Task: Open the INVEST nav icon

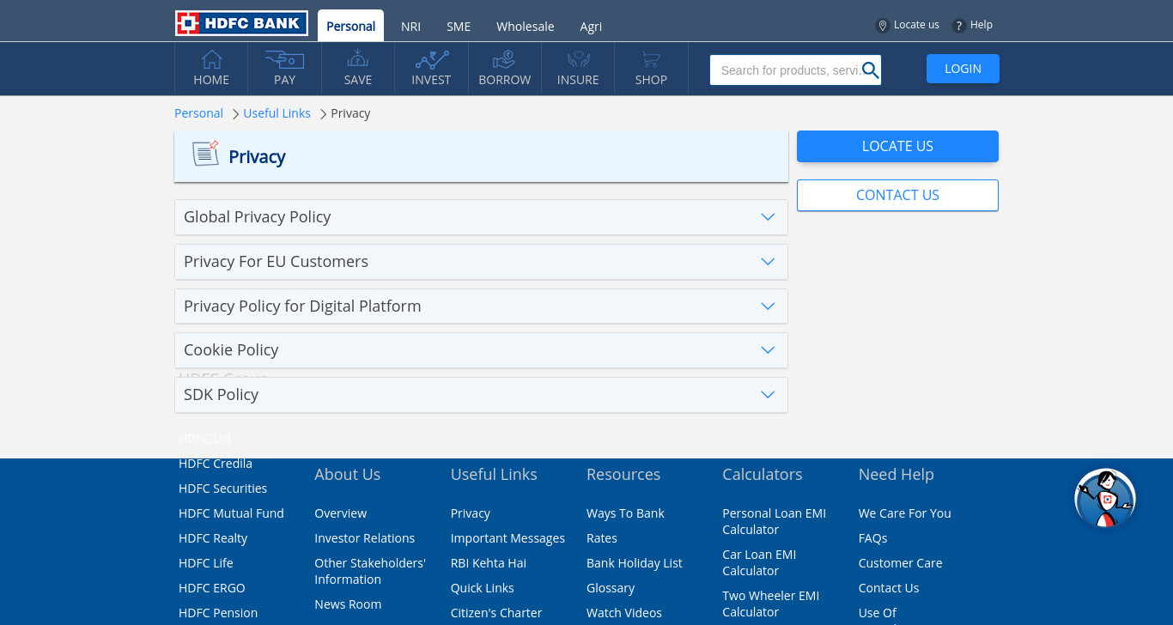Action: click(x=432, y=59)
